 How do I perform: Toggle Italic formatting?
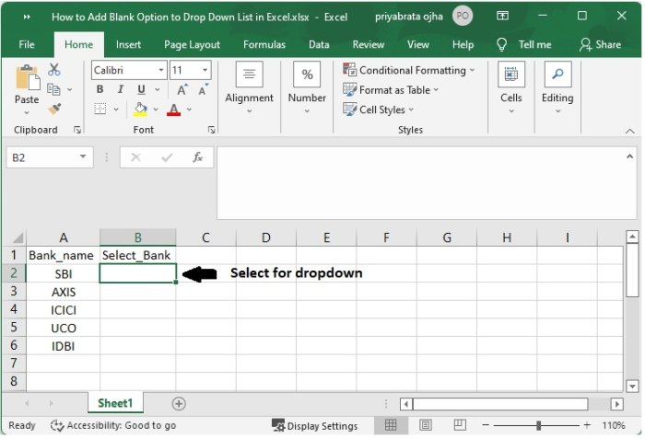[120, 89]
